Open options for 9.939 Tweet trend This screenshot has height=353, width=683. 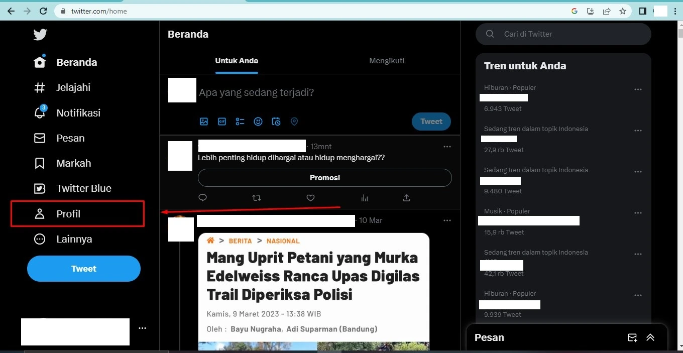(638, 295)
